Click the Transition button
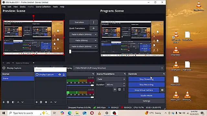Image resolution: width=207 pixels, height=116 pixels. click(x=79, y=22)
